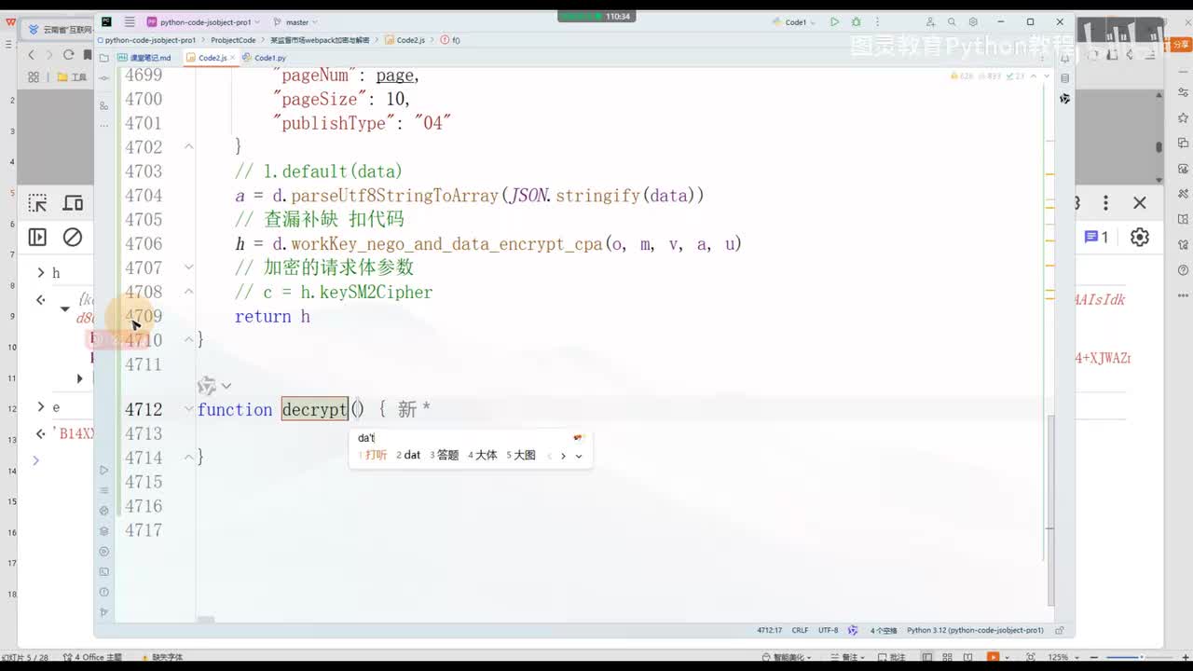Image resolution: width=1193 pixels, height=671 pixels.
Task: Expand the IME candidate list
Action: click(579, 456)
